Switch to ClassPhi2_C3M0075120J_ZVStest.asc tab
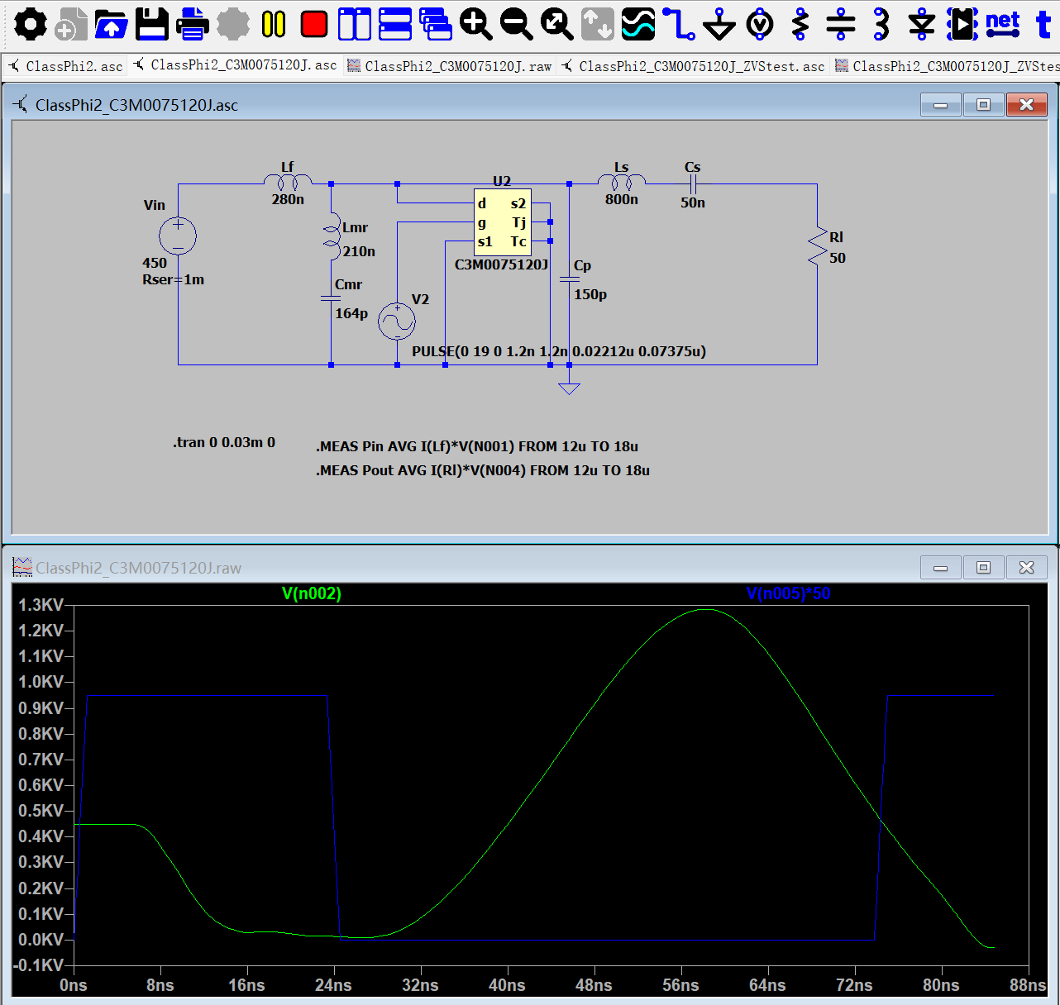1060x1005 pixels. [x=693, y=66]
